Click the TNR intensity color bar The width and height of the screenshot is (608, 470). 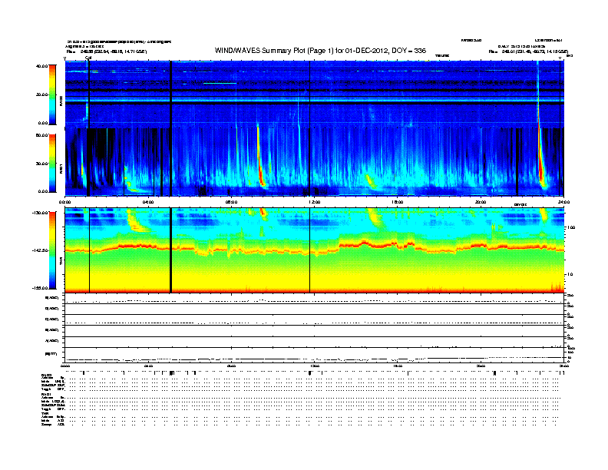coord(52,250)
